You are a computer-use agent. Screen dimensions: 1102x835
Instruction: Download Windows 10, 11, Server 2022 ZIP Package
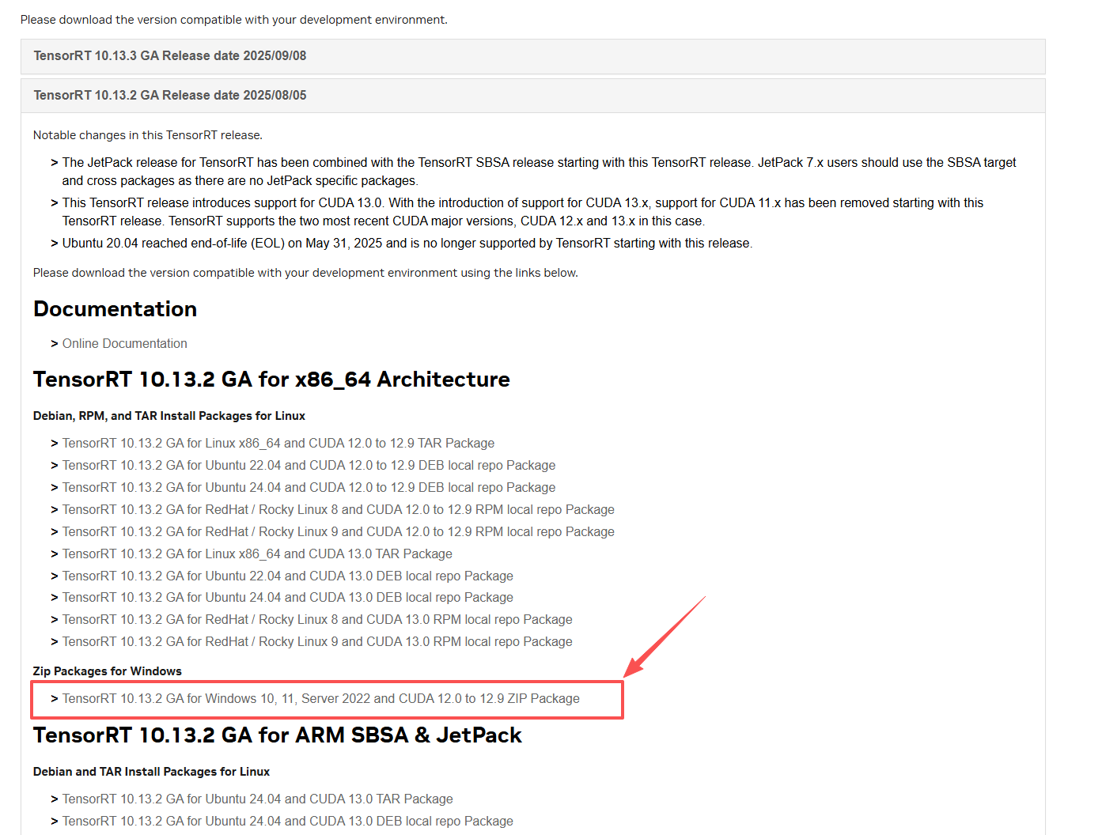point(320,699)
